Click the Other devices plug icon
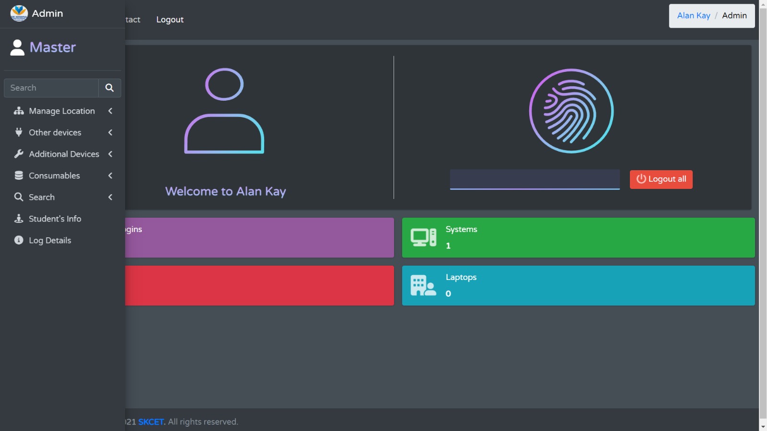The height and width of the screenshot is (431, 767). point(19,132)
